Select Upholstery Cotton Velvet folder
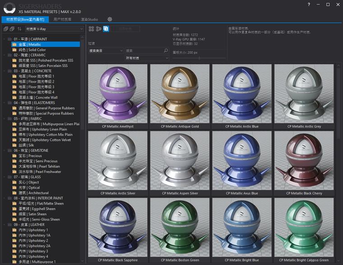This screenshot has height=265, width=343. (46, 140)
